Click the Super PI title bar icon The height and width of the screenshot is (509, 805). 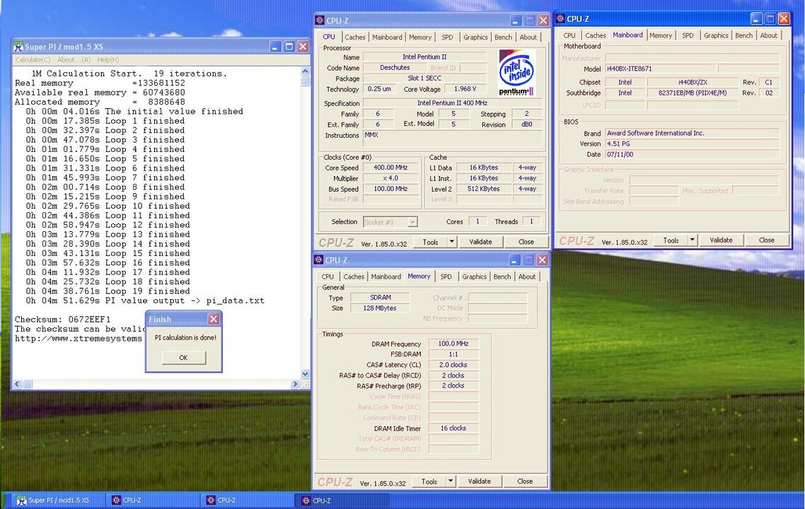pos(18,46)
